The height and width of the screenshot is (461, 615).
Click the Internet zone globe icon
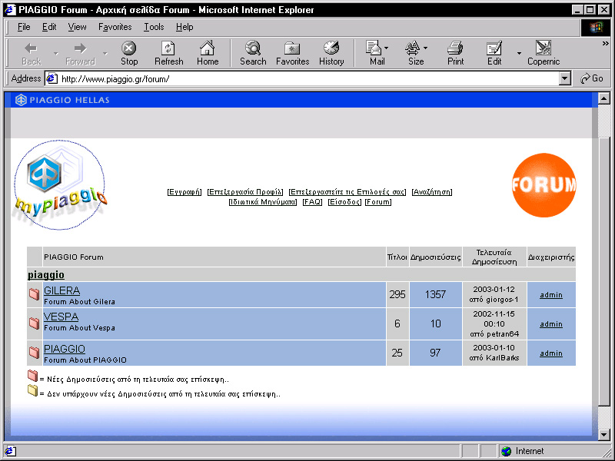point(507,451)
